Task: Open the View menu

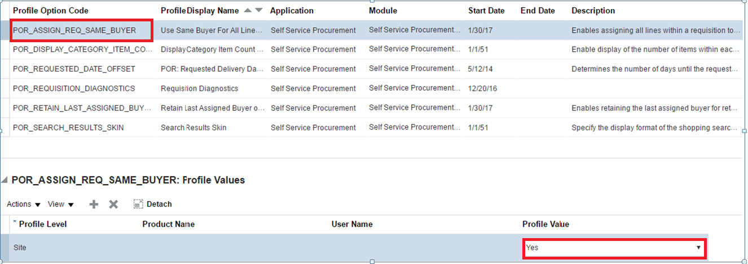Action: click(x=60, y=204)
